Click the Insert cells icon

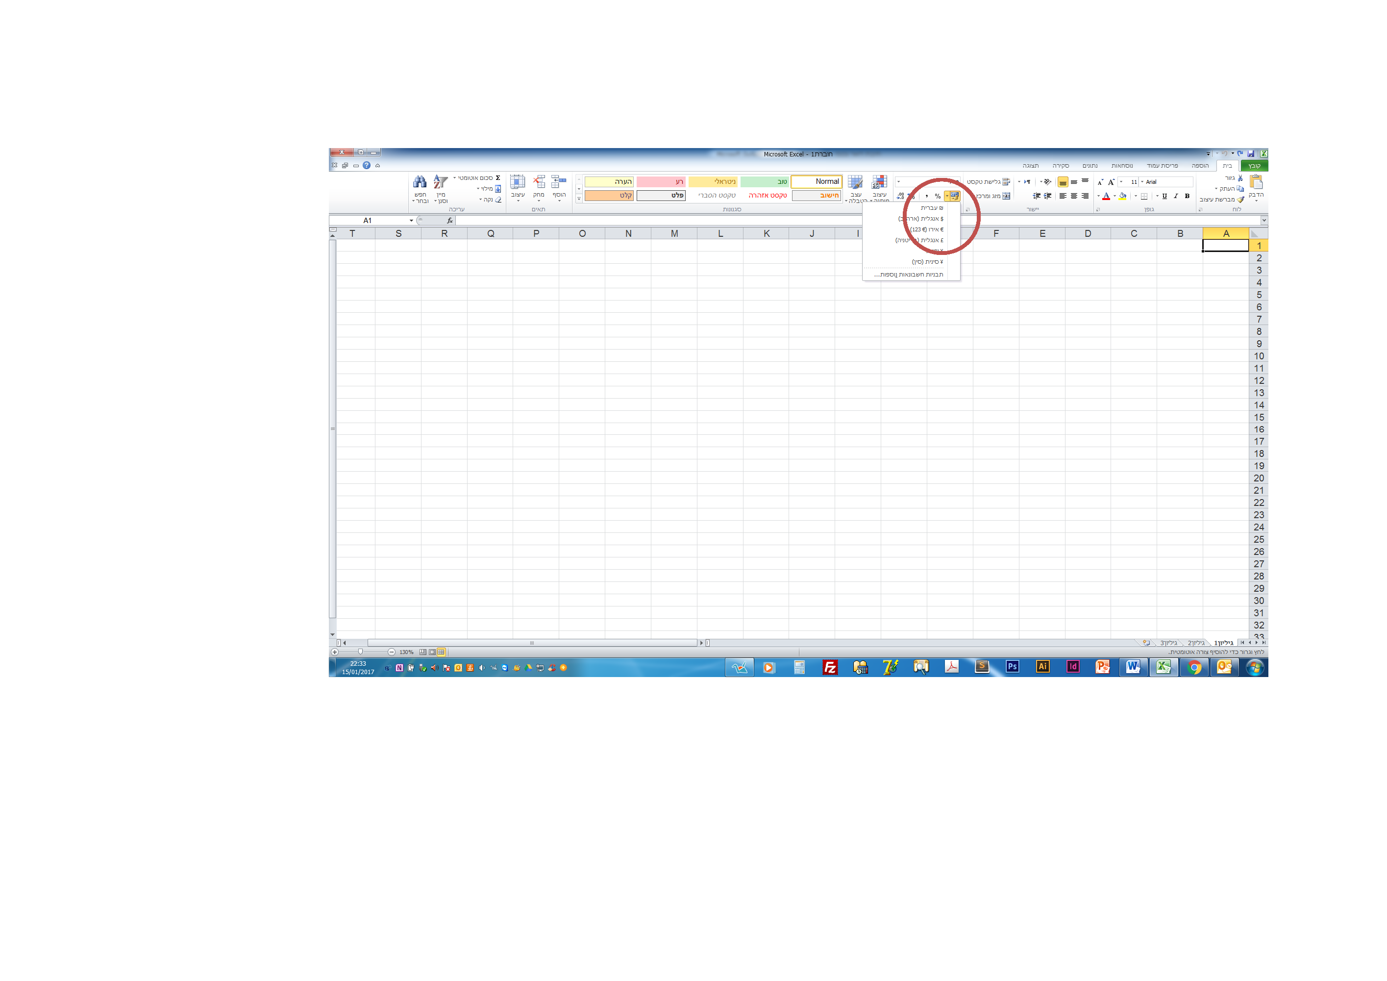coord(559,182)
